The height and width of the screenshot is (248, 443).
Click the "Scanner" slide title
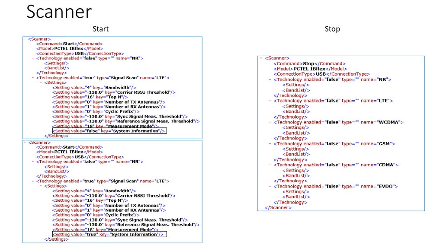(x=59, y=12)
